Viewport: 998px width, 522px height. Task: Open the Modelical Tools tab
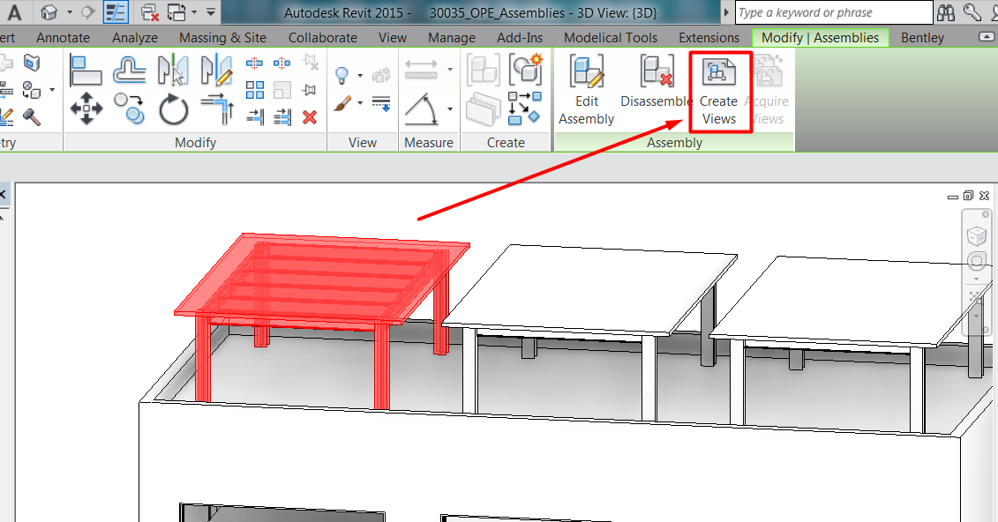(611, 38)
